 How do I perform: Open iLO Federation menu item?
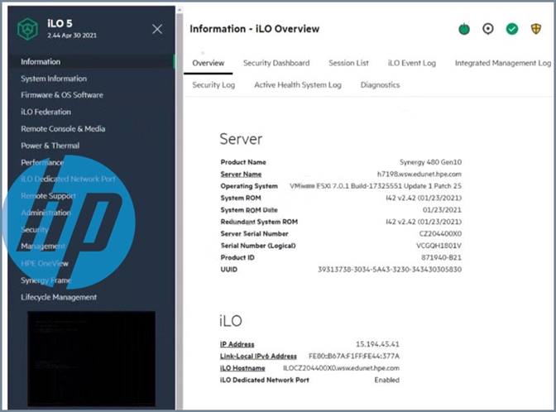46,112
